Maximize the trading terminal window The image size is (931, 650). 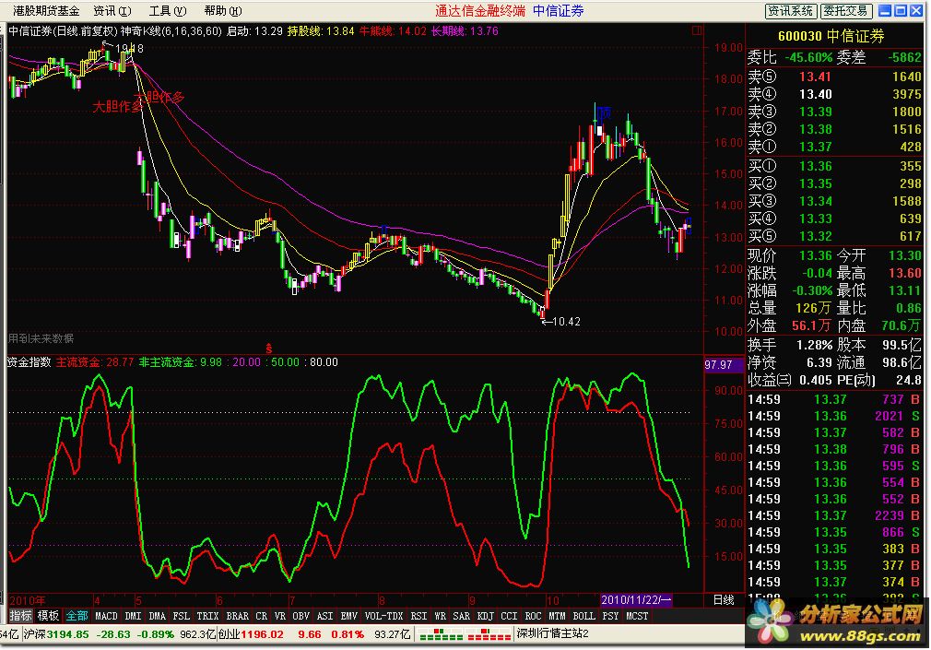901,11
